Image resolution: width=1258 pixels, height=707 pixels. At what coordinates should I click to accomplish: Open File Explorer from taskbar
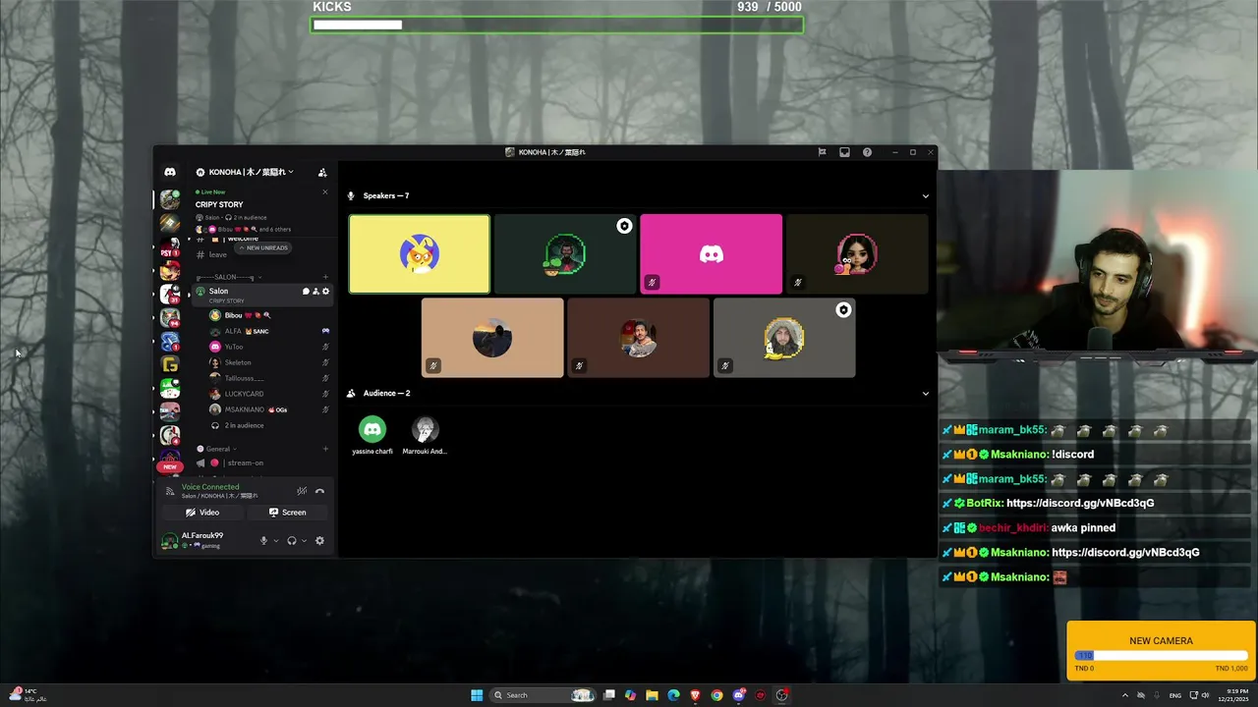[652, 695]
